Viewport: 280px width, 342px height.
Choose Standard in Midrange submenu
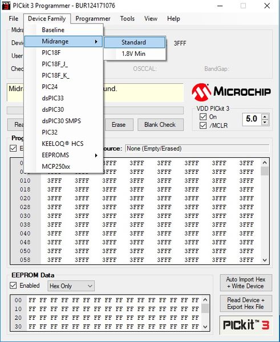pyautogui.click(x=135, y=42)
